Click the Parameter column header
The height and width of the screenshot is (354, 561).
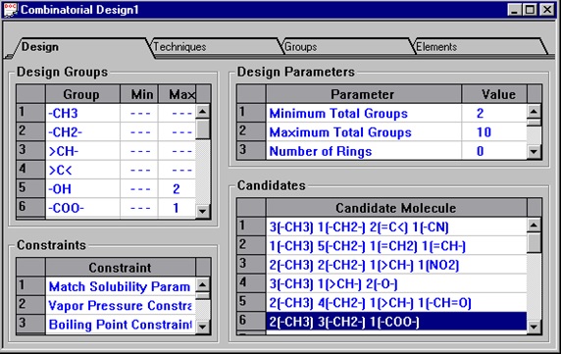(364, 94)
